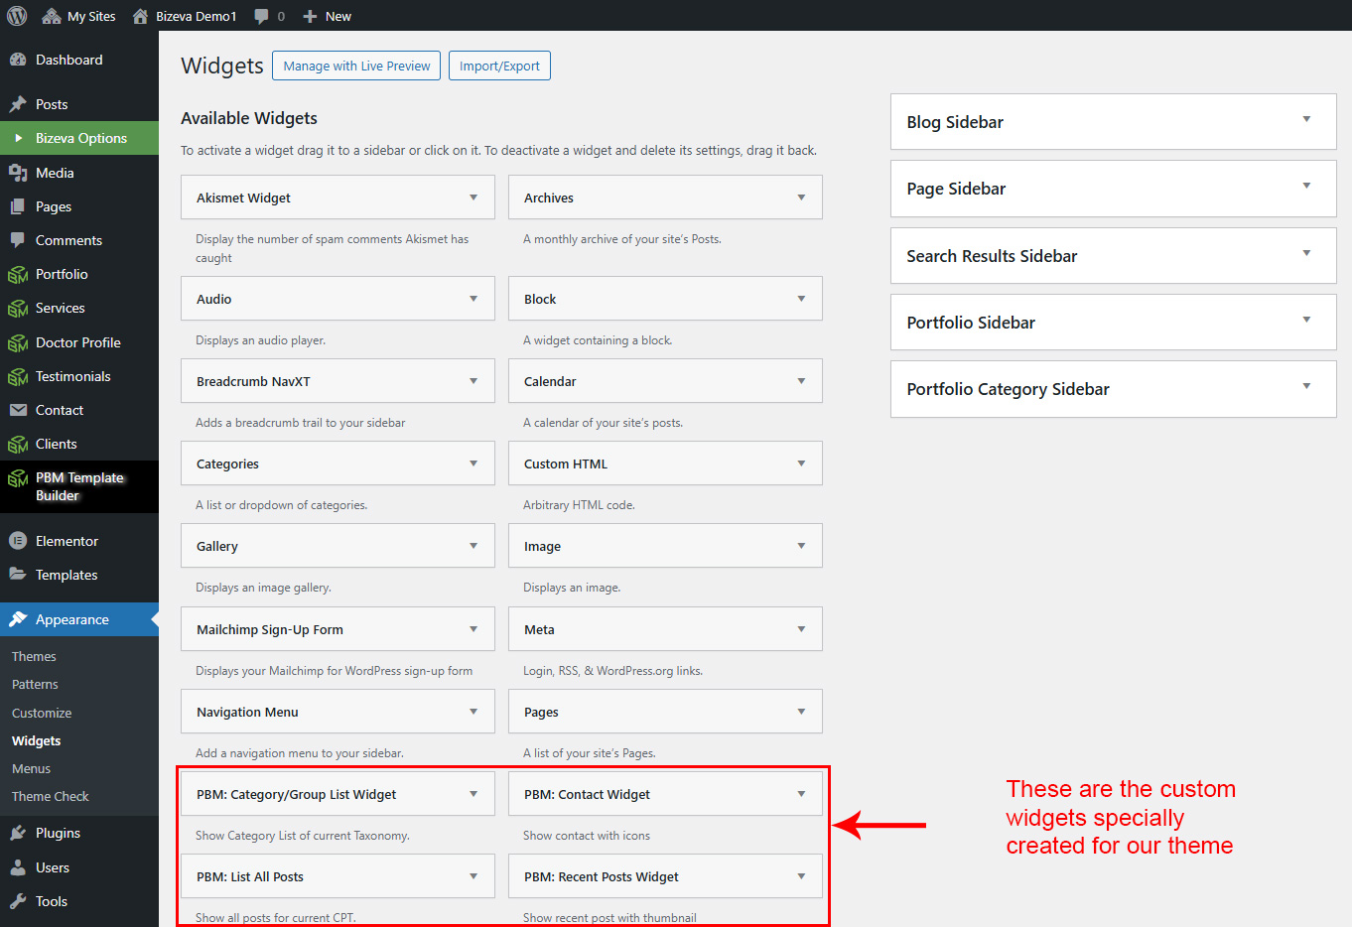
Task: Go to Menus under Appearance
Action: pos(31,768)
